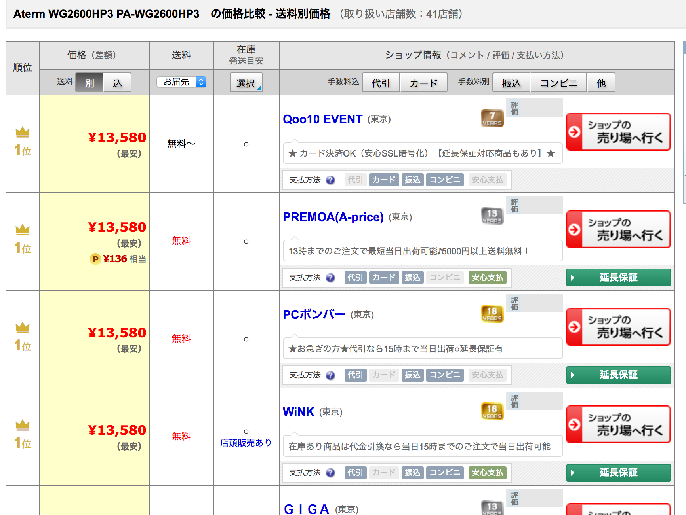
Task: Toggle the コンビニ payment filter in header
Action: point(558,83)
